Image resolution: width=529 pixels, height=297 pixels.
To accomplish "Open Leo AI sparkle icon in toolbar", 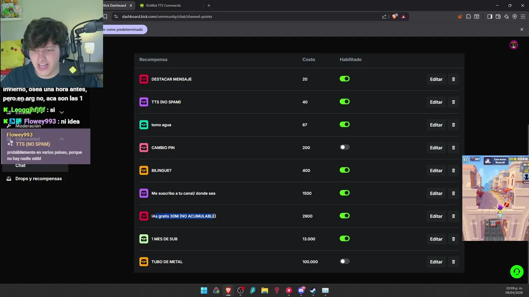I will (x=506, y=16).
